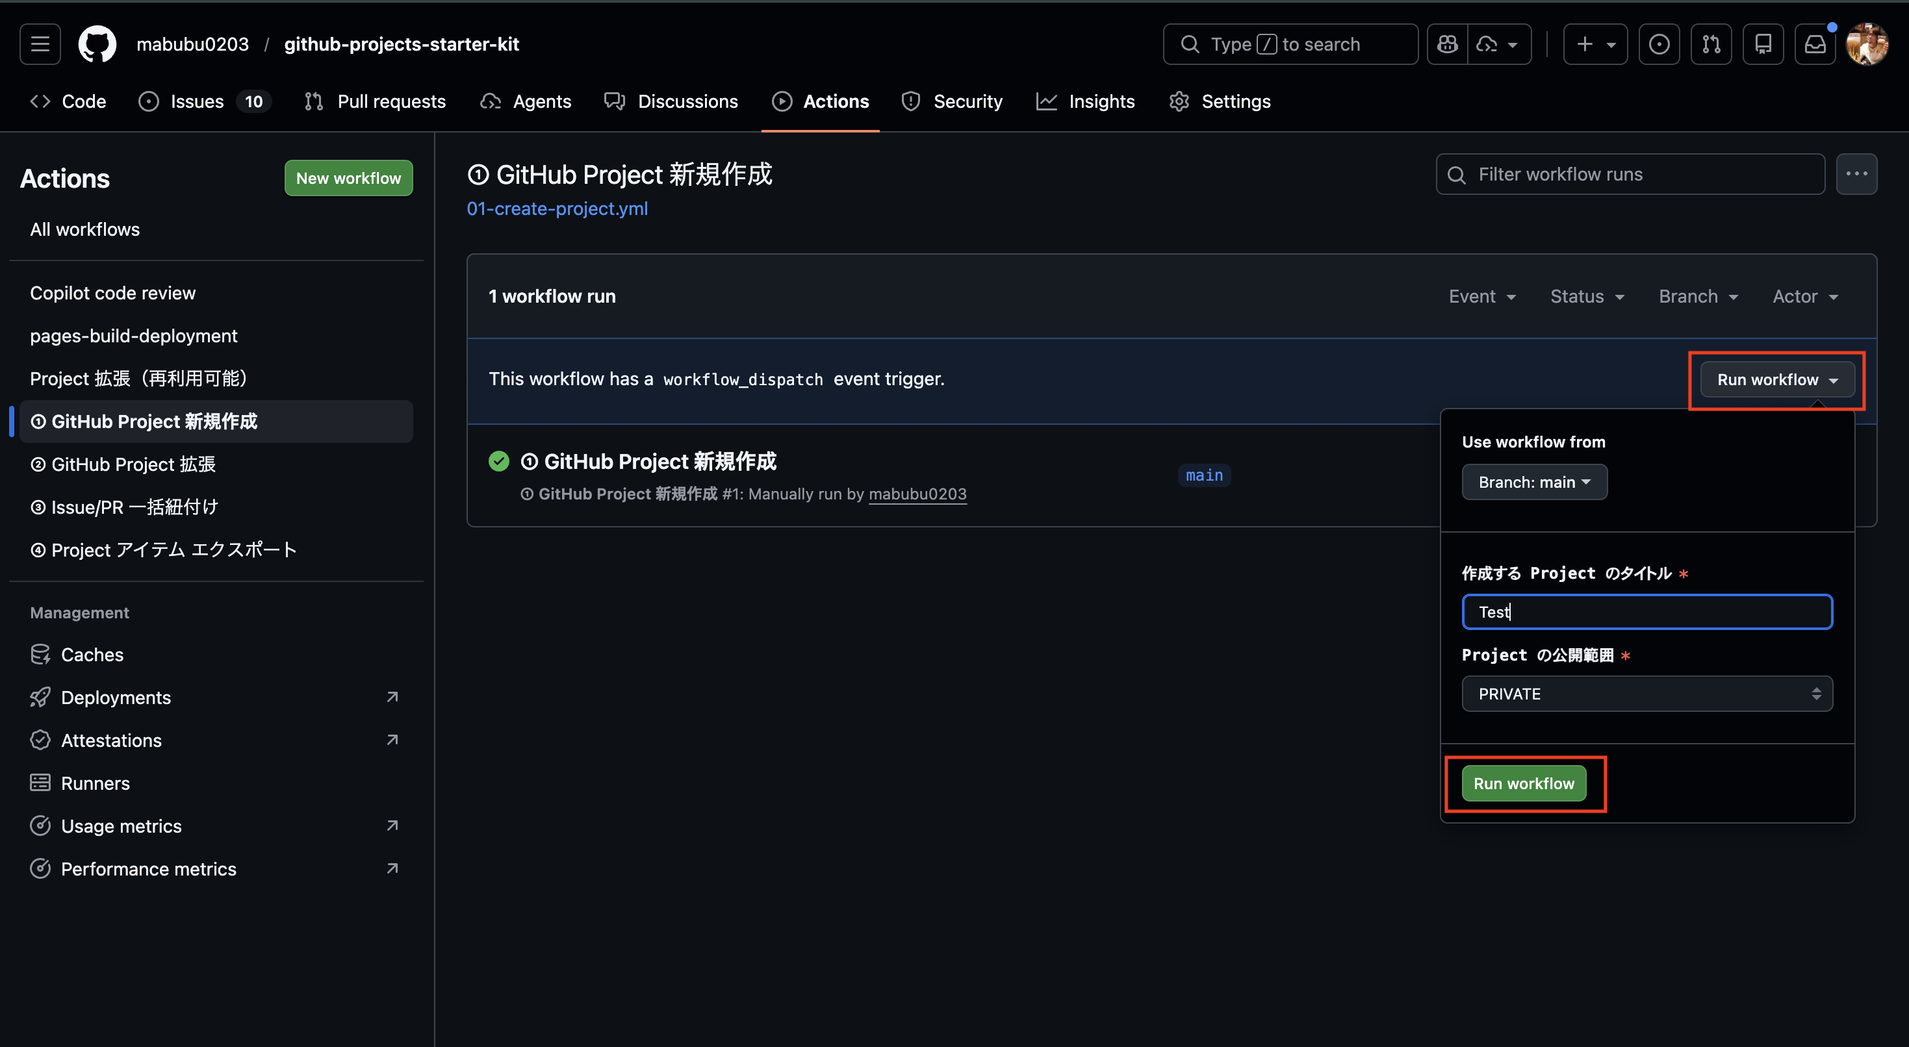
Task: Open Runners management icon
Action: coord(40,784)
